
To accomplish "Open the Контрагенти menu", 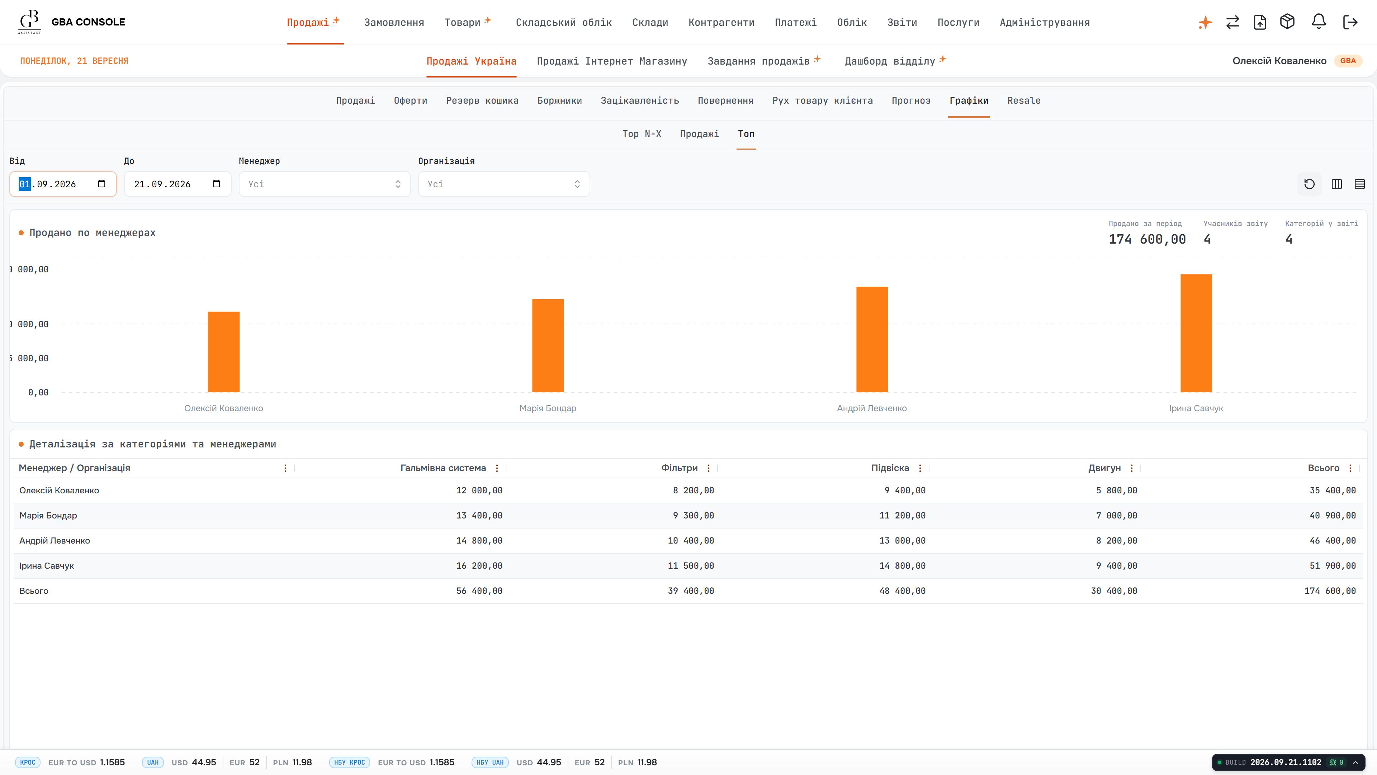I will click(721, 23).
